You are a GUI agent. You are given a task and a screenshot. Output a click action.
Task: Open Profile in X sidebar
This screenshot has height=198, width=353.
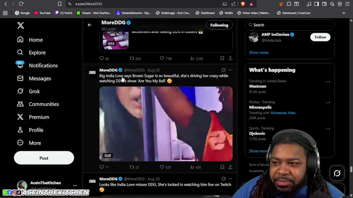(30, 130)
